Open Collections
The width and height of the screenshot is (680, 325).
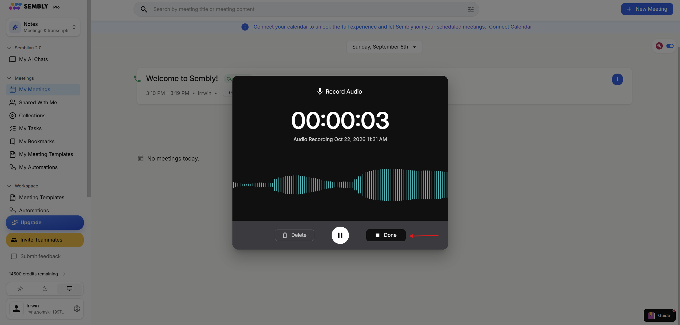pyautogui.click(x=43, y=115)
